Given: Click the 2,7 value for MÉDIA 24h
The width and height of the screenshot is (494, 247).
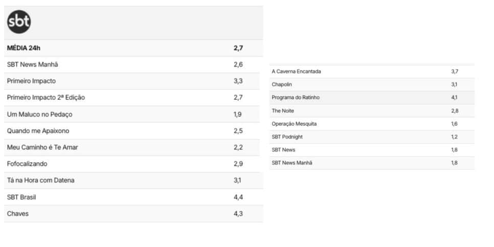Looking at the screenshot, I should 238,48.
